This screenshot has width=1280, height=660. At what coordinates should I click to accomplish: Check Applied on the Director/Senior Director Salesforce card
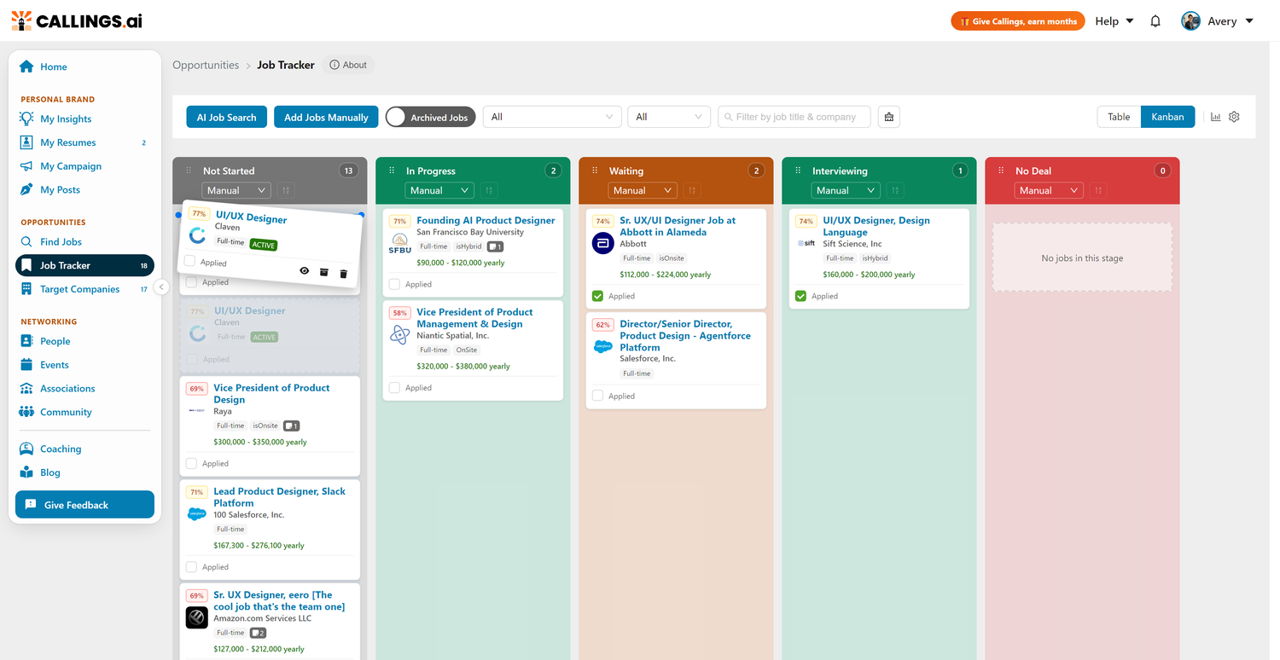597,396
